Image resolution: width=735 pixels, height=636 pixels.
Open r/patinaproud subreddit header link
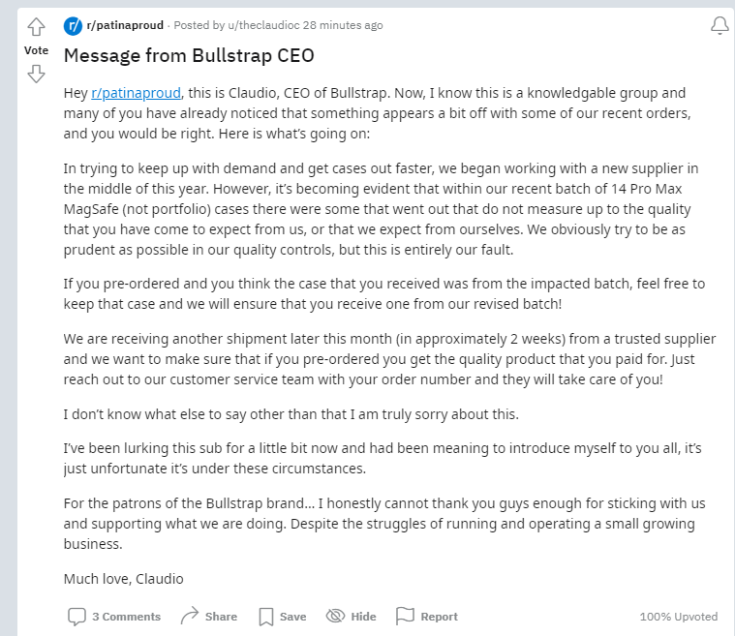126,25
